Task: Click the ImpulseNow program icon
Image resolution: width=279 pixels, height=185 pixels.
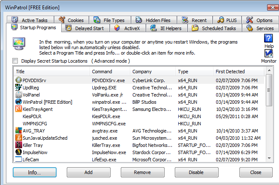Action: pos(19,152)
